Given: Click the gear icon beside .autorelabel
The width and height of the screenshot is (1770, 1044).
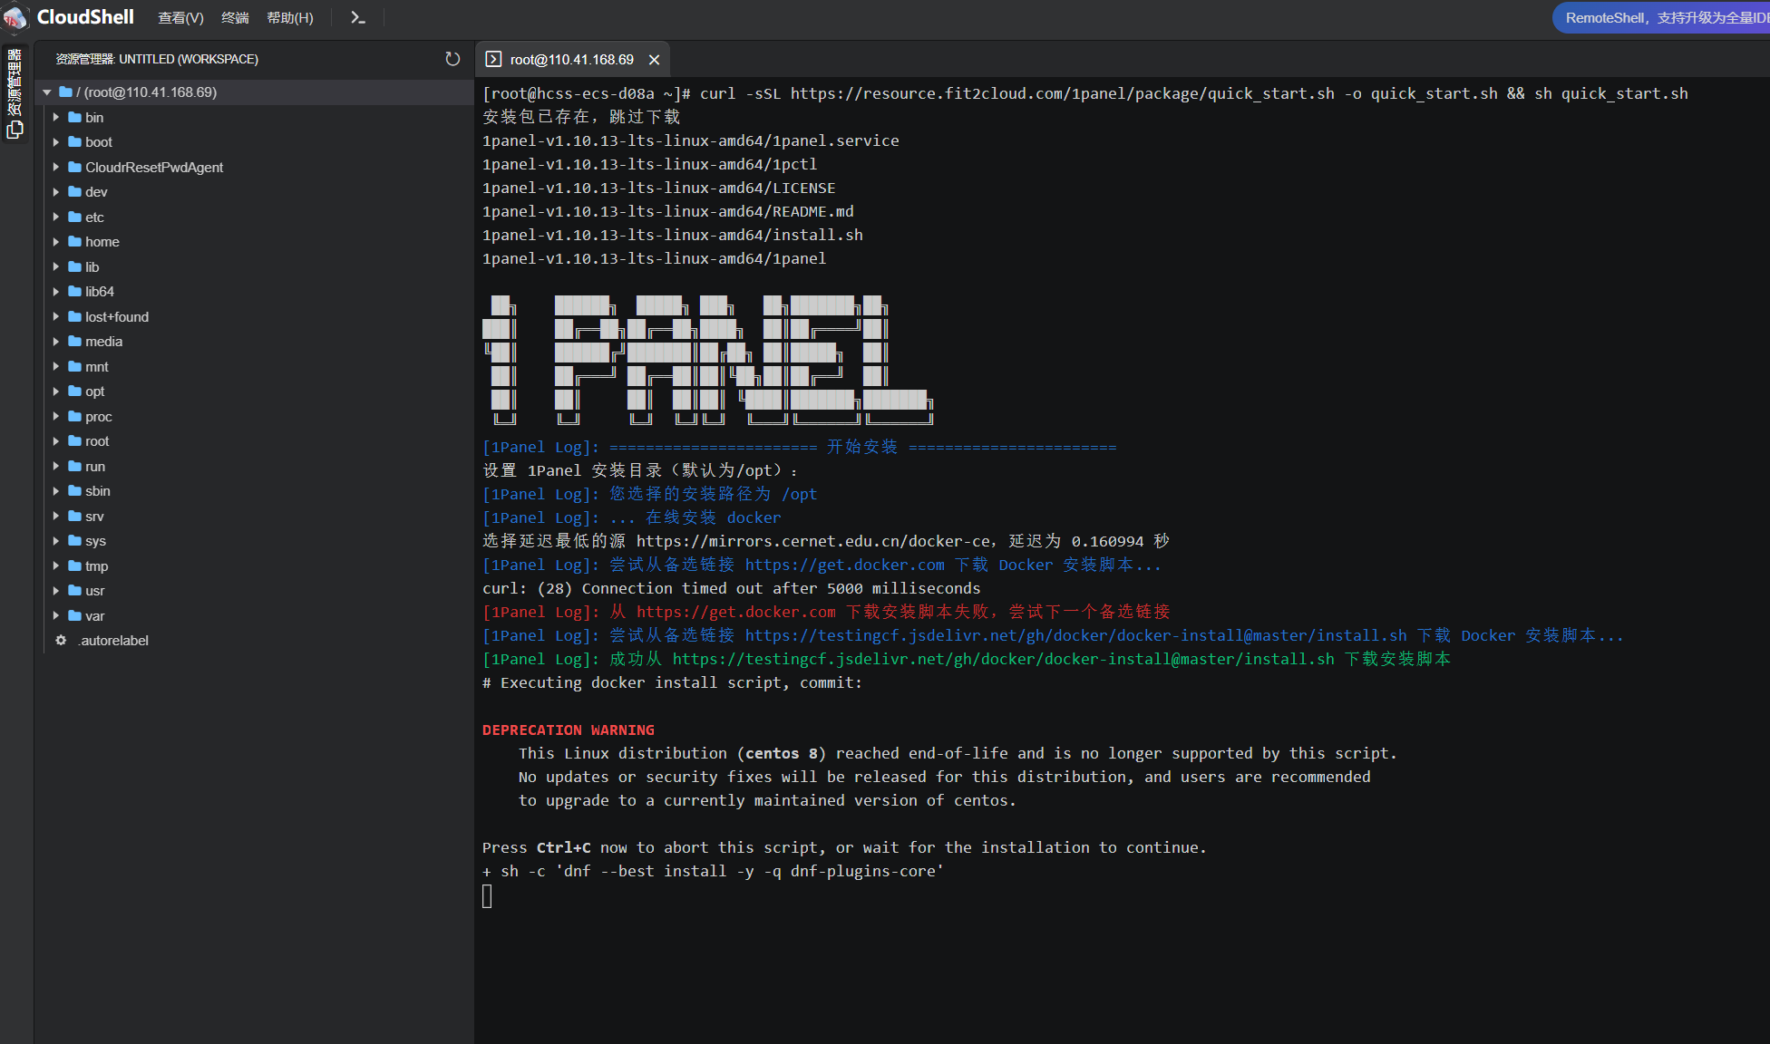Looking at the screenshot, I should coord(61,640).
